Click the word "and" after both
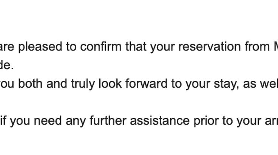 click(x=57, y=84)
